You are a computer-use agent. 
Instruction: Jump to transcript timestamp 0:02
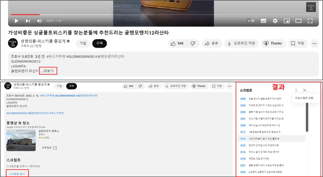pyautogui.click(x=243, y=105)
